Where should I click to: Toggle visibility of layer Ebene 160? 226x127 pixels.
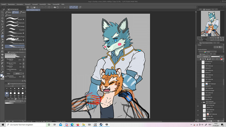[x=198, y=115]
